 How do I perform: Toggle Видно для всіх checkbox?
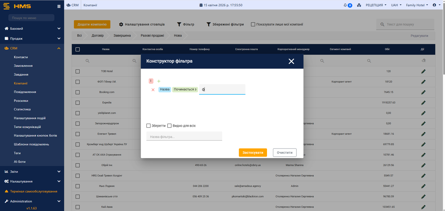click(169, 126)
